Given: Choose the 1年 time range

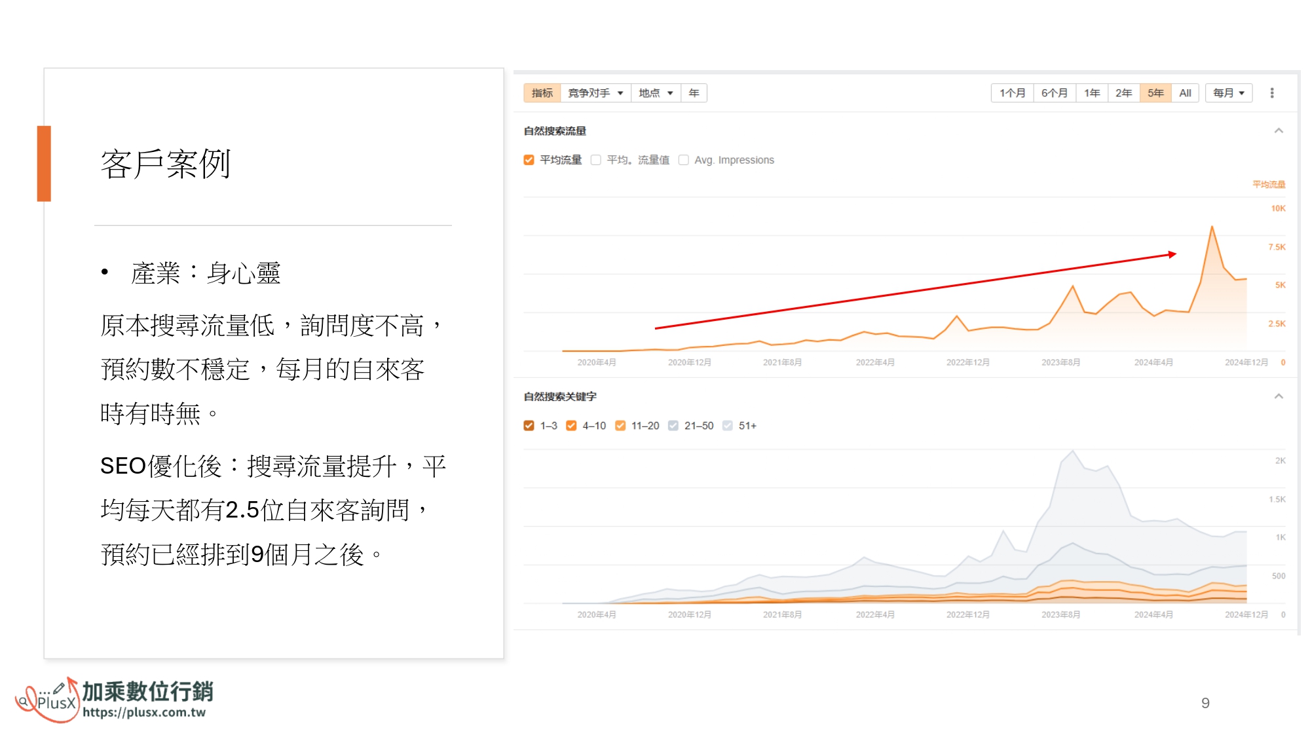Looking at the screenshot, I should coord(1092,93).
